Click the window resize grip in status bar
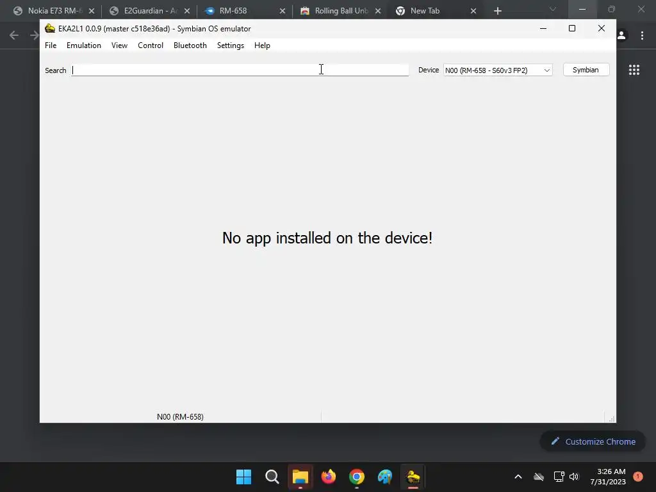Image resolution: width=656 pixels, height=492 pixels. (x=612, y=418)
